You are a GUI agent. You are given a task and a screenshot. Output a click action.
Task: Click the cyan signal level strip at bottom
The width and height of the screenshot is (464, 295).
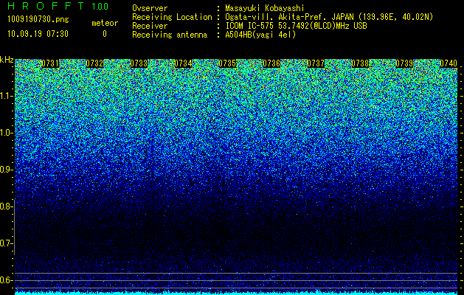(x=236, y=293)
